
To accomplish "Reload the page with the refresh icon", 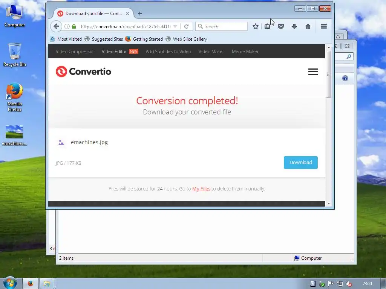I will 186,26.
